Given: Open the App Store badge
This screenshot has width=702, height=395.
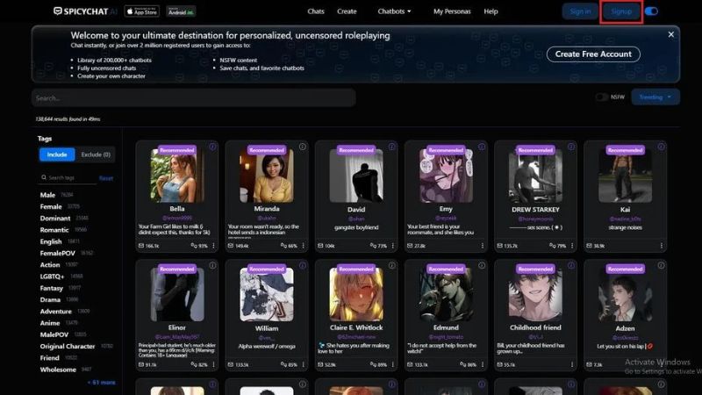Looking at the screenshot, I should coord(141,11).
